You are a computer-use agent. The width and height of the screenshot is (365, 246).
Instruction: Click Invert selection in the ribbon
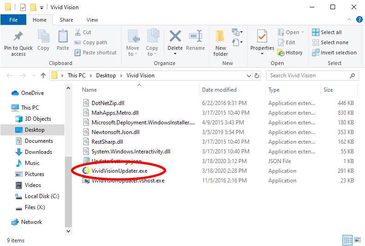tap(335, 53)
